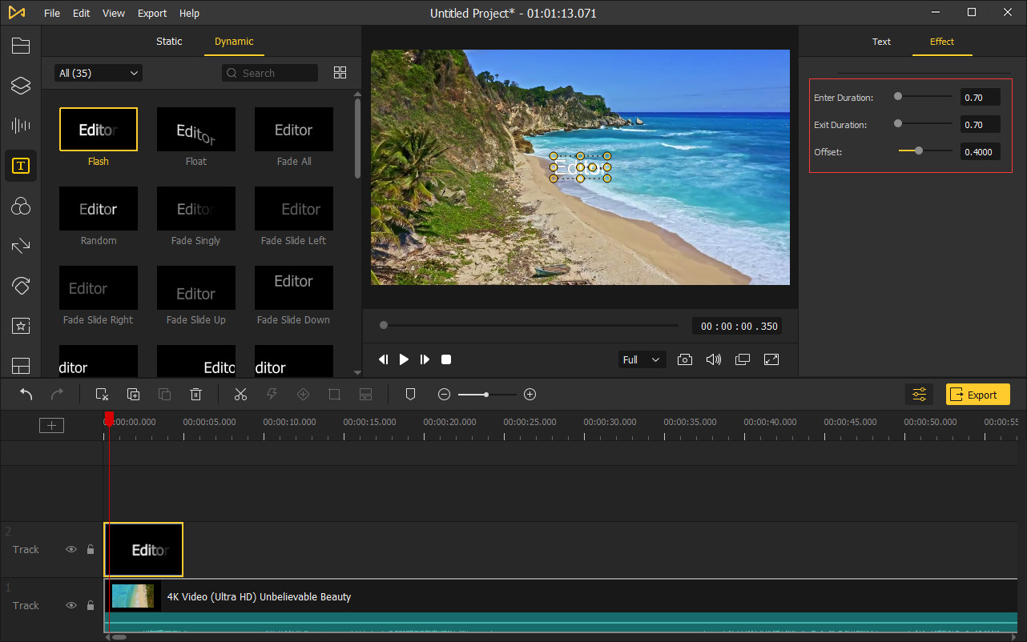The image size is (1027, 642).
Task: Open the Media folder panel in sidebar
Action: (21, 45)
